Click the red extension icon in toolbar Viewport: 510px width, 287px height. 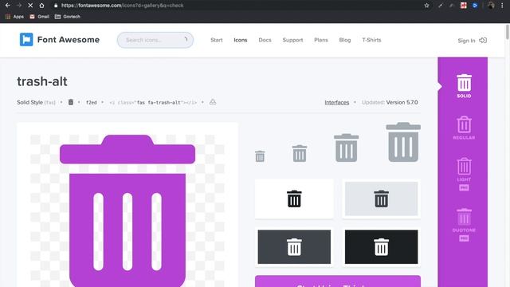[x=464, y=6]
